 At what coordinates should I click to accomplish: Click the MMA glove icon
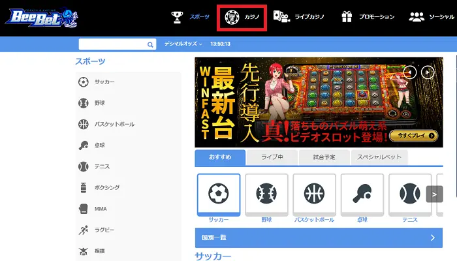tap(84, 209)
